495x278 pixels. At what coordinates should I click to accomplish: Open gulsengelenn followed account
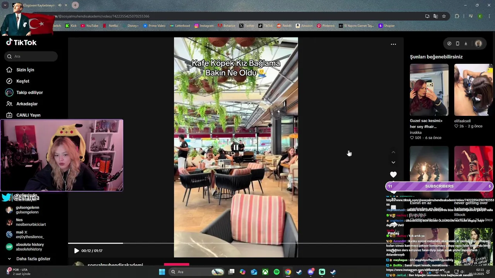(x=27, y=210)
